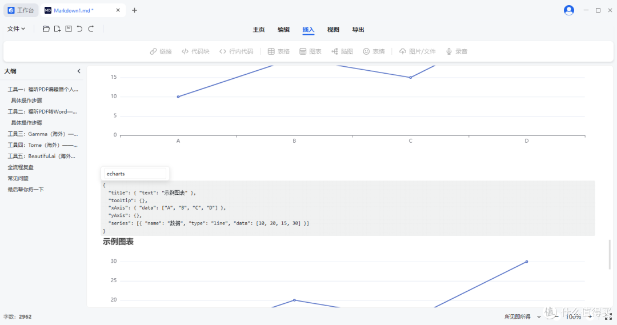This screenshot has height=325, width=617.
Task: Jump to outline item 常见问题
Action: point(18,178)
